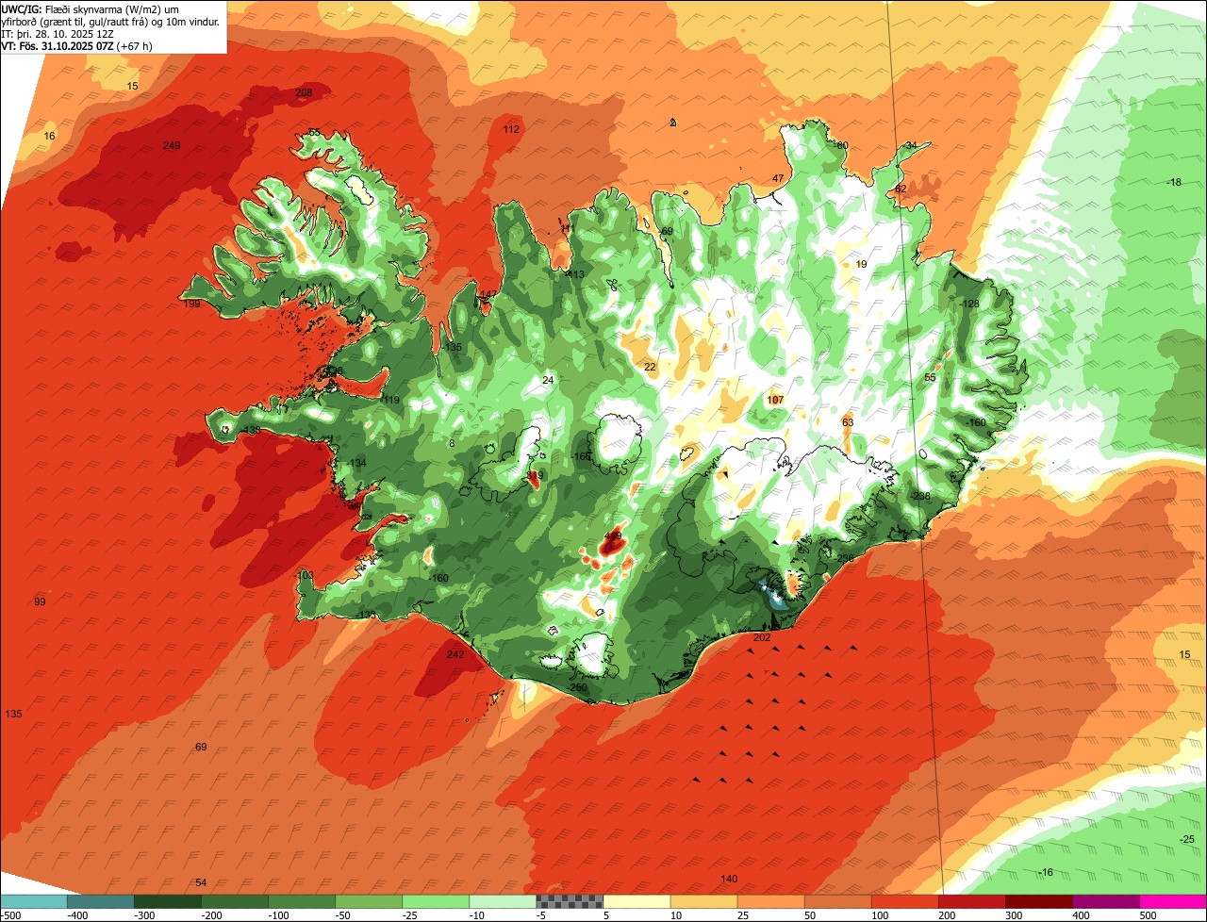Click the map value 8 in western Iceland
Image resolution: width=1207 pixels, height=922 pixels.
(x=452, y=443)
